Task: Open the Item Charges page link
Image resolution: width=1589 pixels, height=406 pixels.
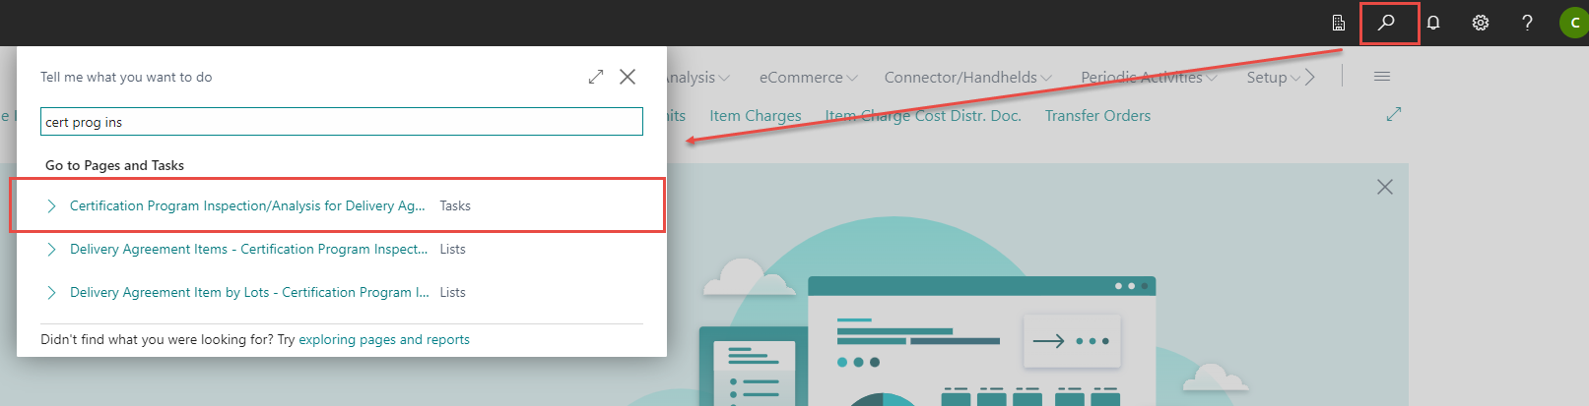Action: click(x=756, y=116)
